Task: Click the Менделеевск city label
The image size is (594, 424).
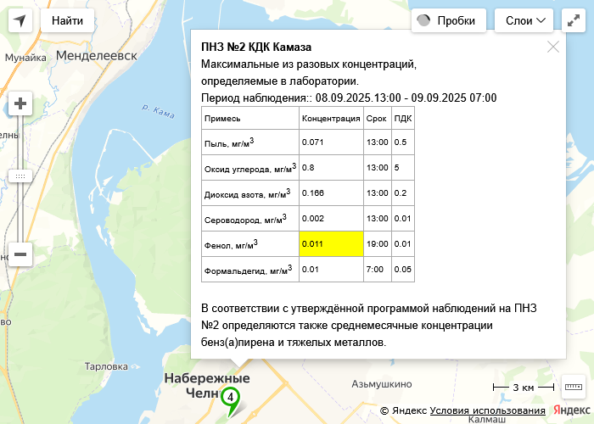Action: [x=96, y=56]
